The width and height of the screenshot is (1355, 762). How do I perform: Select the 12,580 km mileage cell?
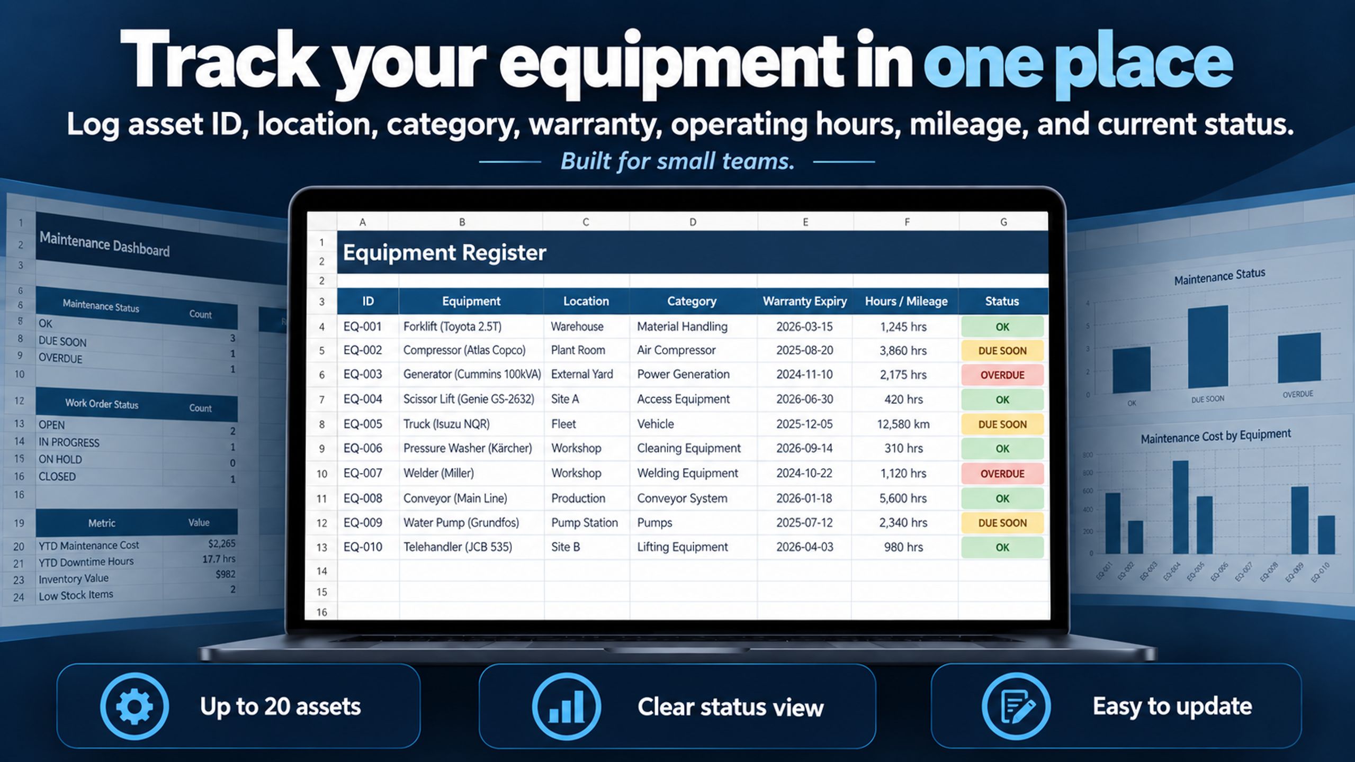coord(905,424)
